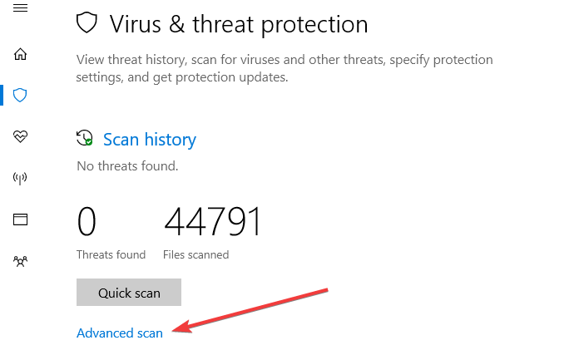Open Firewall & network protection antenna icon
This screenshot has width=584, height=350.
[x=21, y=178]
